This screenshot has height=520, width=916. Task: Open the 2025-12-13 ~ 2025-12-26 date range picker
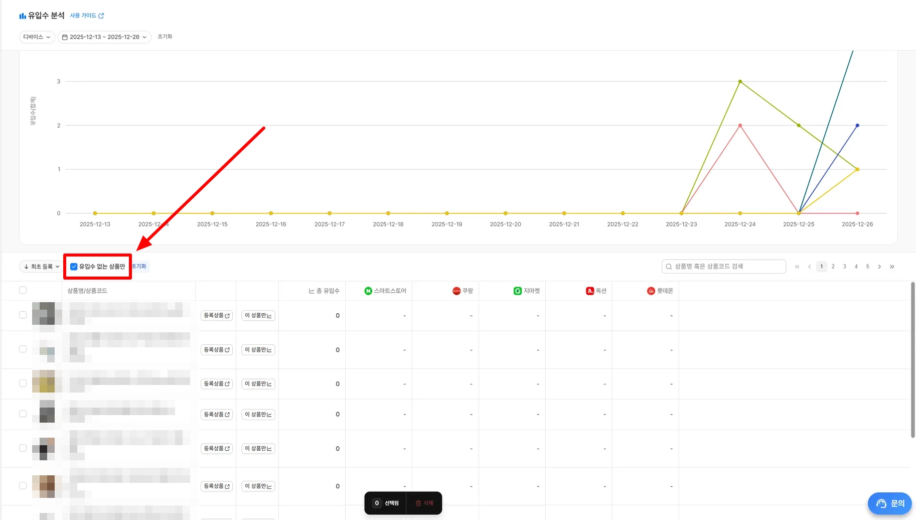point(104,37)
